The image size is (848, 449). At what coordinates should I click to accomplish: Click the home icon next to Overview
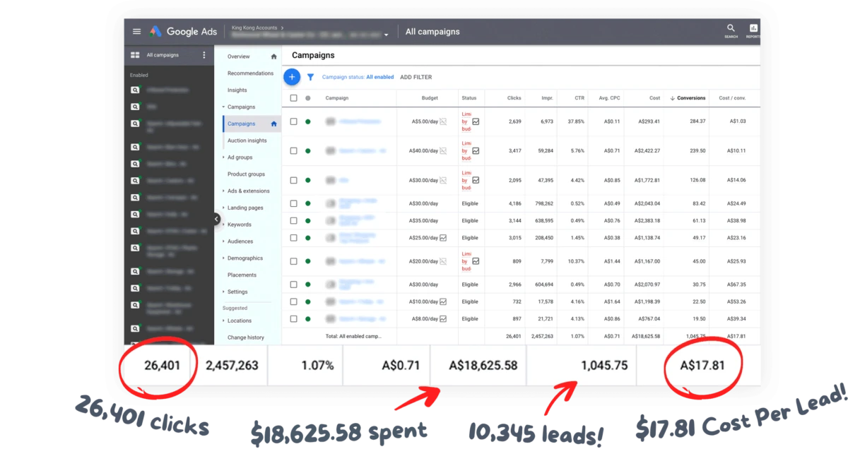[274, 56]
